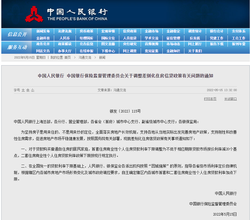The width and height of the screenshot is (250, 220).
Task: Click 关闭窗口 to close the window
Action: click(x=230, y=99)
